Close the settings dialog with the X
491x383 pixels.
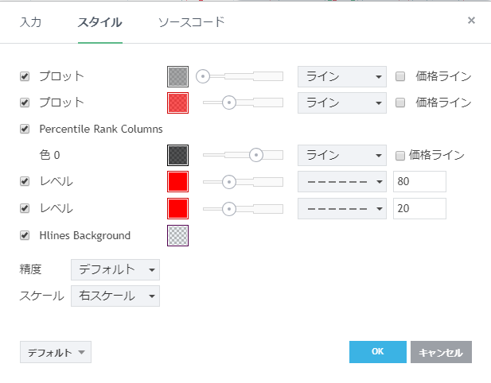click(471, 21)
